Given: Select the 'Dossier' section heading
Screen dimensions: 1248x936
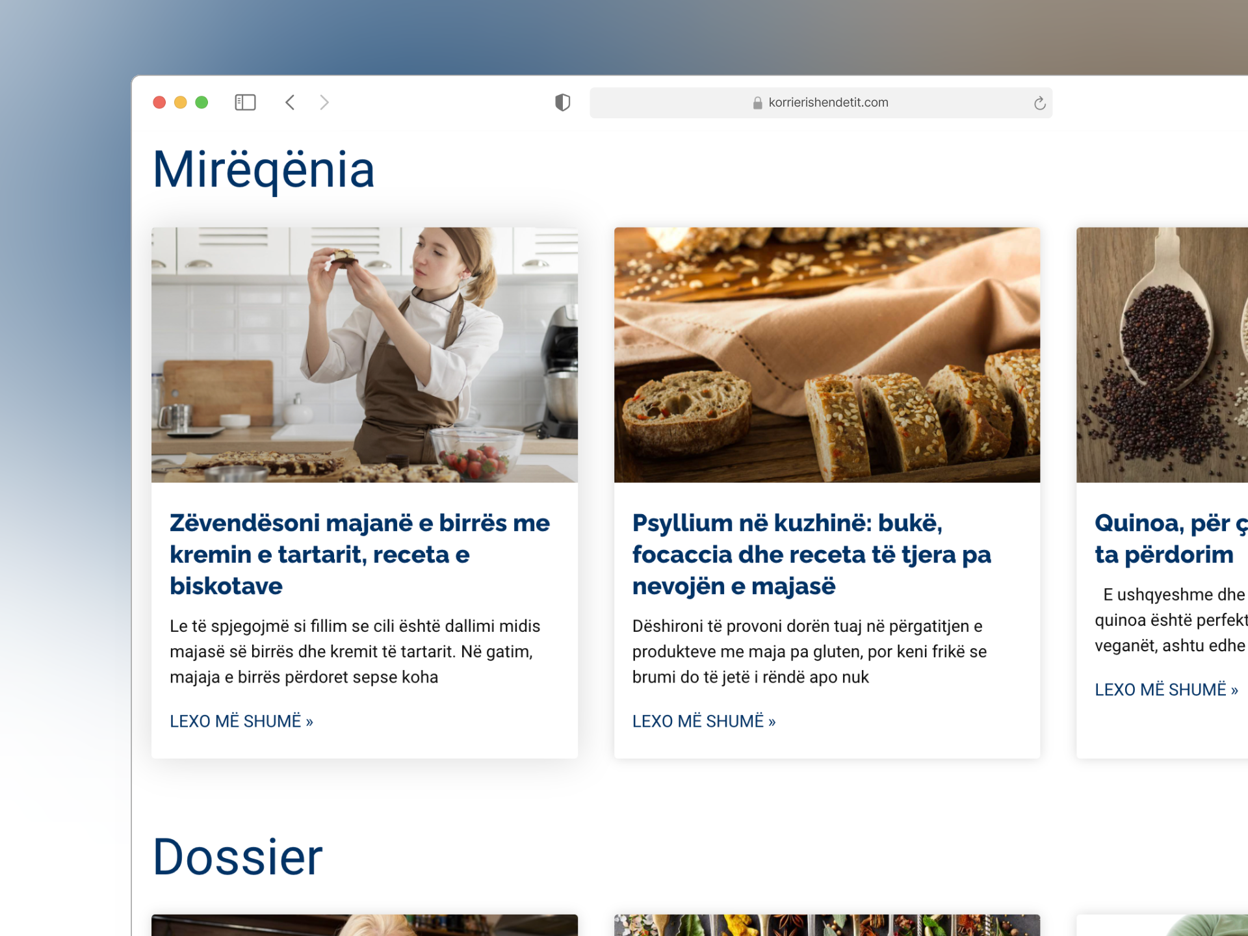Looking at the screenshot, I should point(237,857).
